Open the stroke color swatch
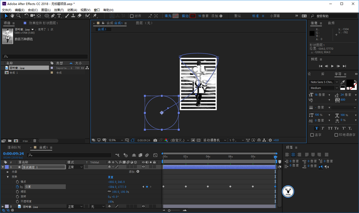 (x=193, y=16)
